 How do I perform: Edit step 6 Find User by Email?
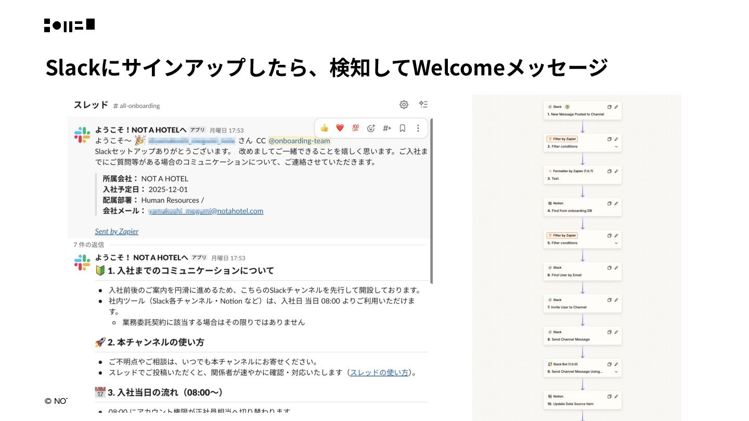[x=616, y=268]
